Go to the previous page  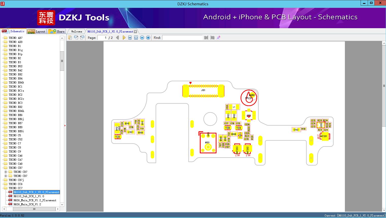118,38
